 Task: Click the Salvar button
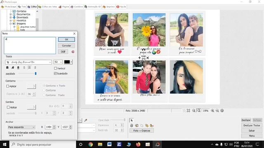click(252, 131)
